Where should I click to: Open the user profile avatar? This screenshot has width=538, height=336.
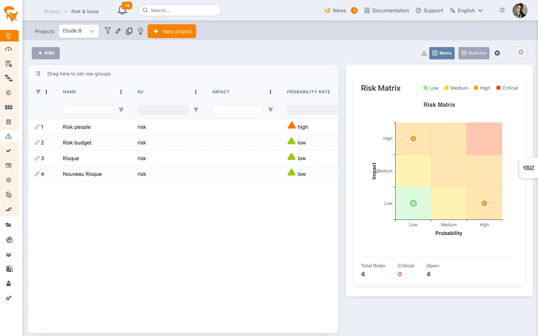(x=520, y=10)
